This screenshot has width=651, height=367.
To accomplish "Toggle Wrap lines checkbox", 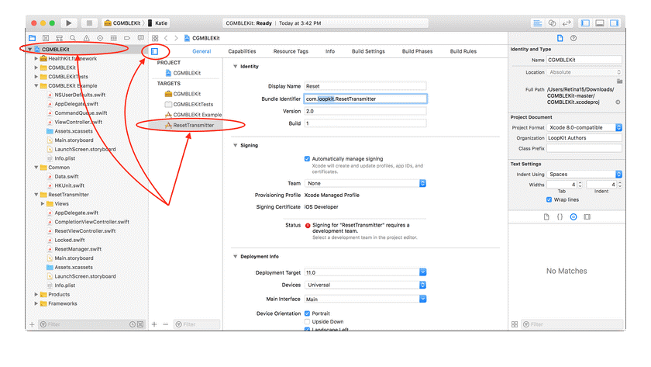I will pos(549,200).
